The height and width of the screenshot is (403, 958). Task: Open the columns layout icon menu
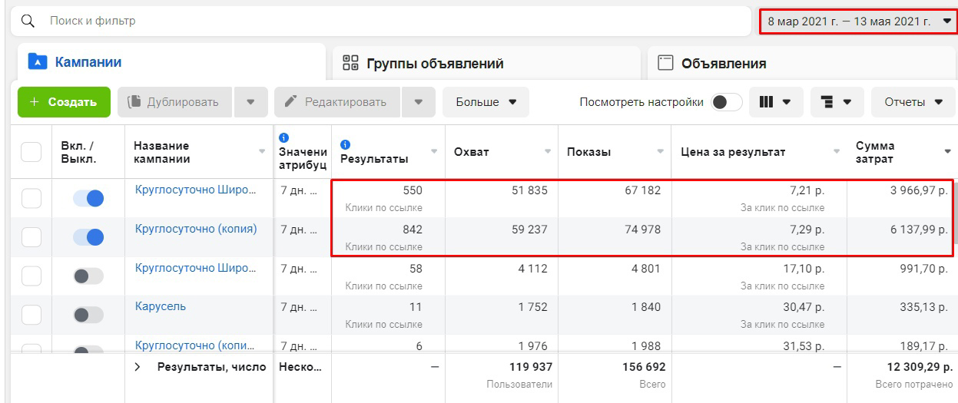774,102
